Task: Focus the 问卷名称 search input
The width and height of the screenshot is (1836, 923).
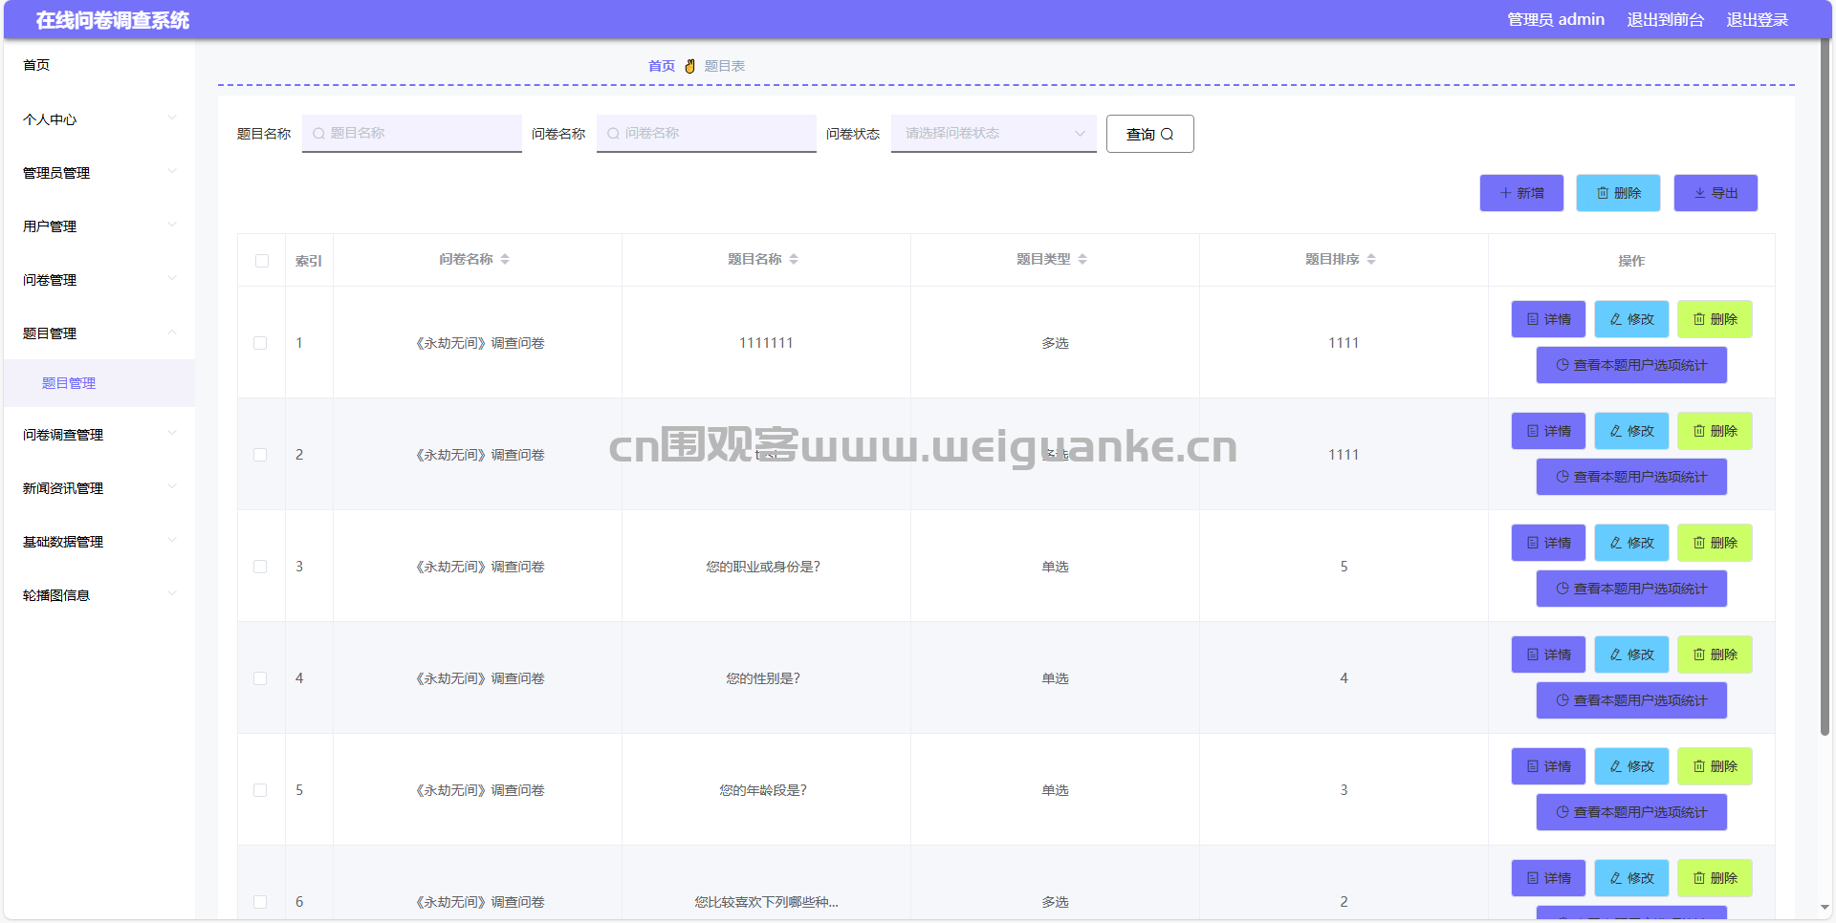Action: (707, 134)
